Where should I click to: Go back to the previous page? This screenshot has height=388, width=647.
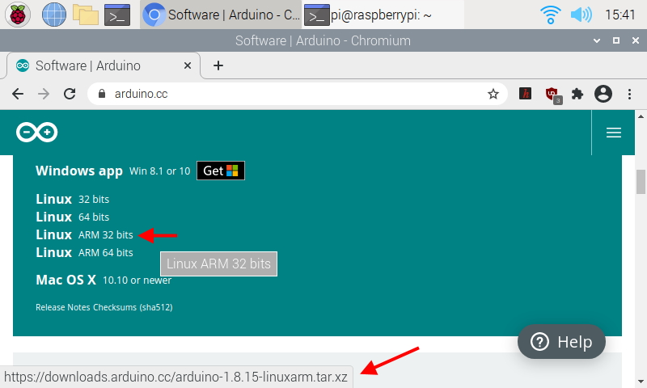pos(18,94)
